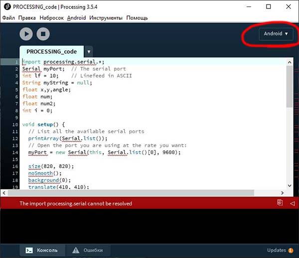Run the sketch with the play button
Screen dimensions: 299x258
(26, 34)
